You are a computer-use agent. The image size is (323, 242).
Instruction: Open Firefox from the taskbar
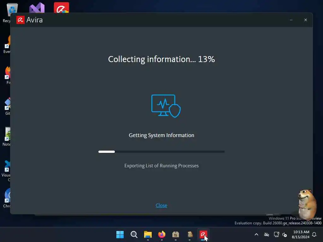(x=162, y=234)
